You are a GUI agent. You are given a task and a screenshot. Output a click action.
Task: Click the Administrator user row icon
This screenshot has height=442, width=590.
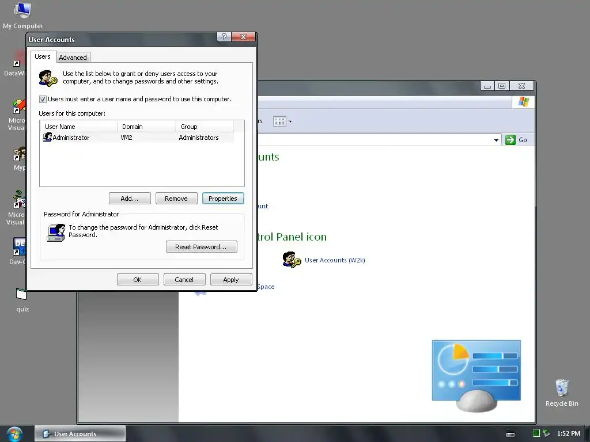tap(47, 137)
